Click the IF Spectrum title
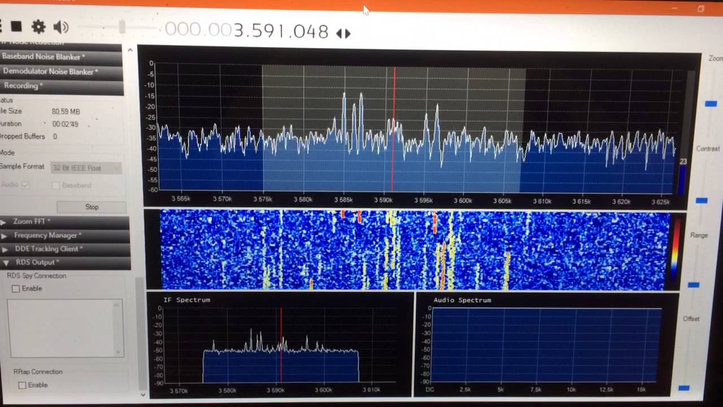The width and height of the screenshot is (723, 407). coord(186,300)
